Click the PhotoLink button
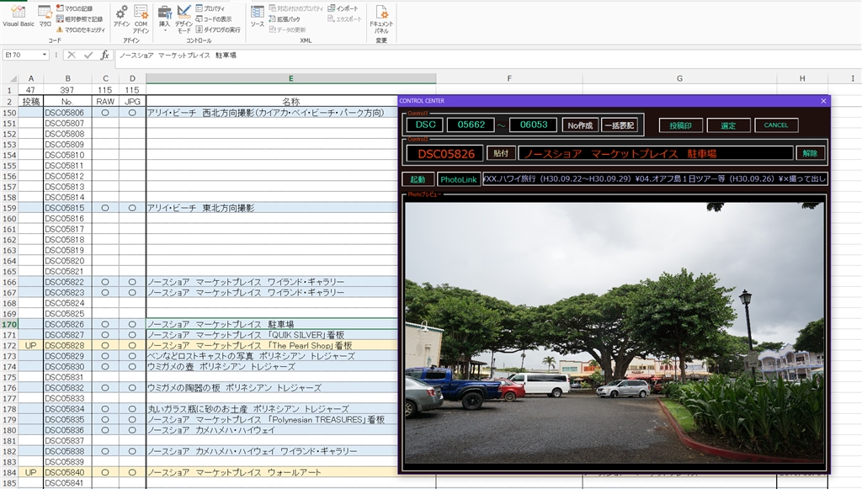This screenshot has height=489, width=862. click(458, 179)
